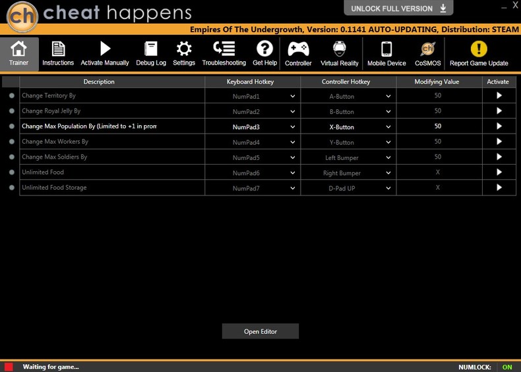Open the Right Bumper controller hotkey dropdown
Viewport: 521px width, 372px height.
pos(388,173)
